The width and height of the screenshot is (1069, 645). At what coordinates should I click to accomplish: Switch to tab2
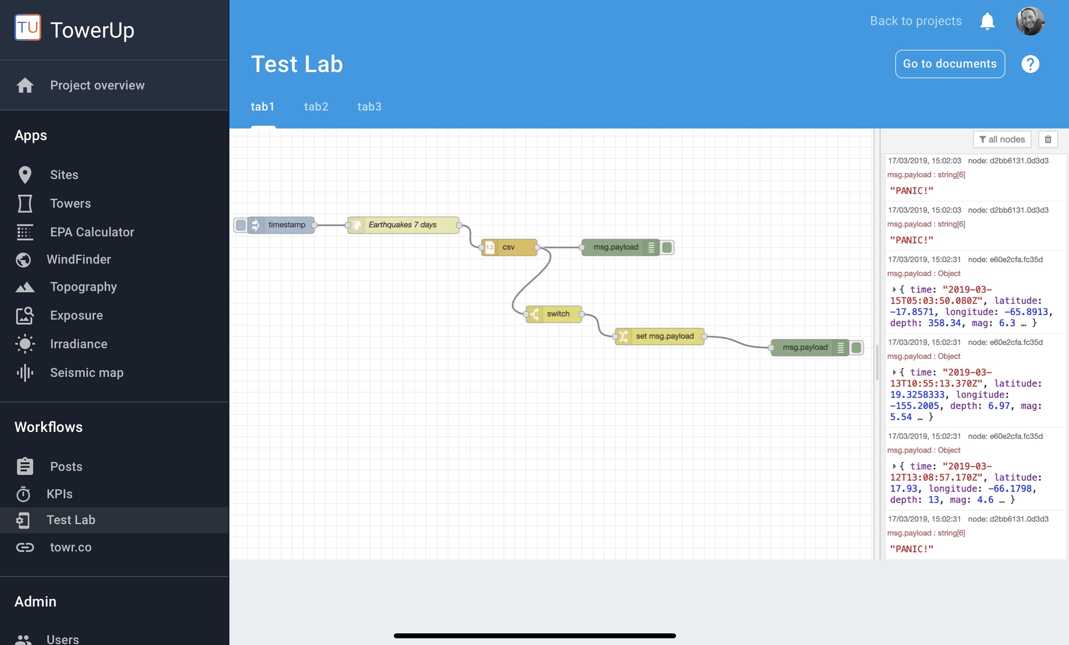316,106
